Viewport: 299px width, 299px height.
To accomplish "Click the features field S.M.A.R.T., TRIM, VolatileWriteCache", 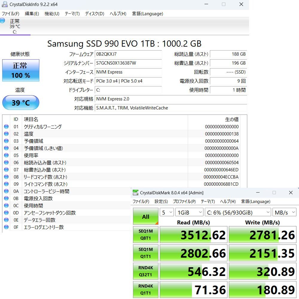I will [171, 108].
